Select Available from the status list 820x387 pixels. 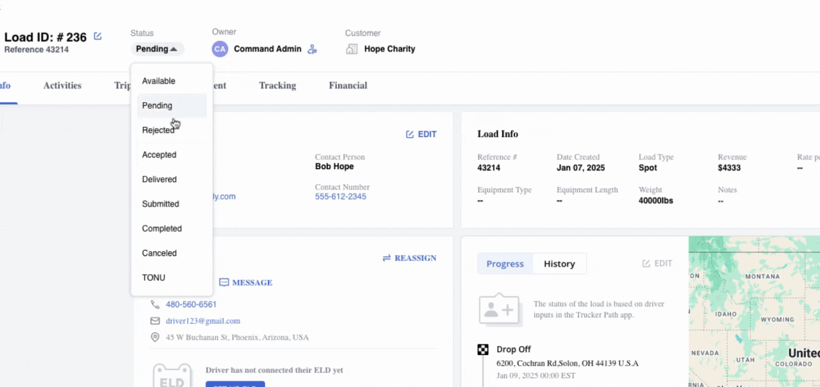click(159, 81)
